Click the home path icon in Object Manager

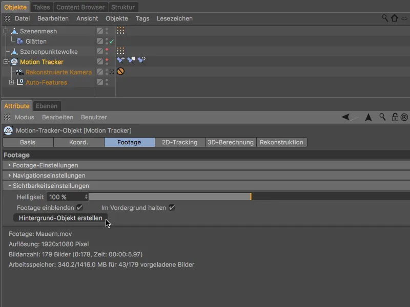[x=394, y=18]
